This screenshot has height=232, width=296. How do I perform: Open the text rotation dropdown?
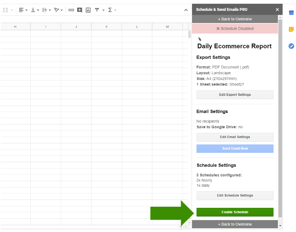pos(59,10)
